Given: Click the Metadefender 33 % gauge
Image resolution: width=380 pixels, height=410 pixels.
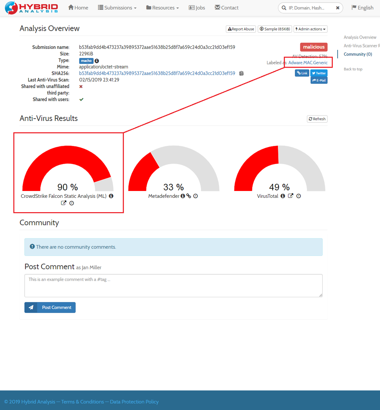Looking at the screenshot, I should pos(174,168).
